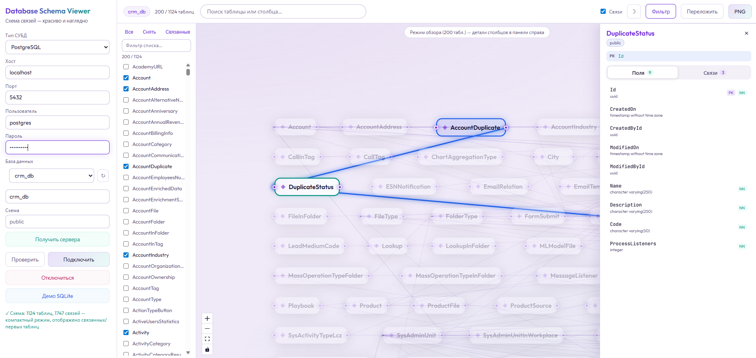Click the Получить сервера button
The image size is (756, 358).
click(57, 239)
